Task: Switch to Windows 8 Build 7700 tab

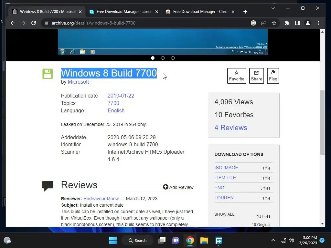Action: click(47, 12)
